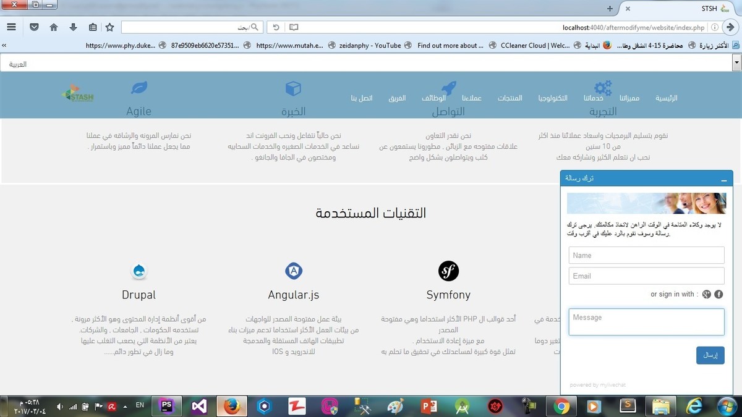Click the Angular.js logo icon

coord(294,271)
